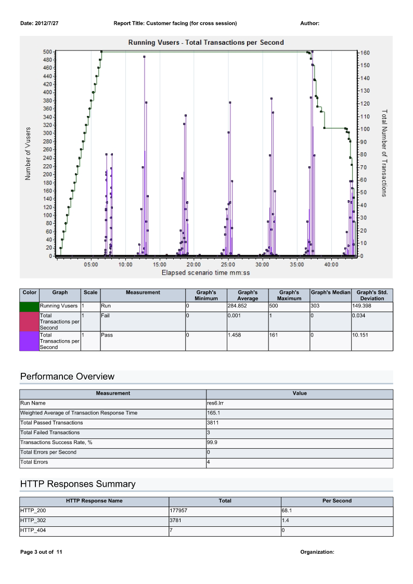Select the 'Date: 2012/7/27' header text
413x584 pixels.
(40, 23)
